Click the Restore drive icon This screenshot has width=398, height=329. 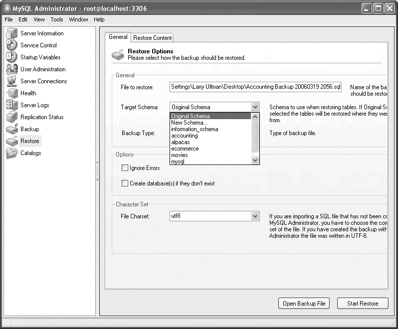coord(11,141)
